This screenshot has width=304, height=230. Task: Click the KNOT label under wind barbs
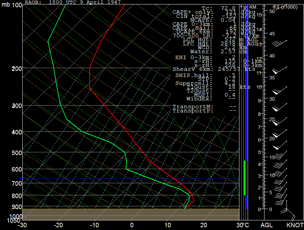pos(295,225)
